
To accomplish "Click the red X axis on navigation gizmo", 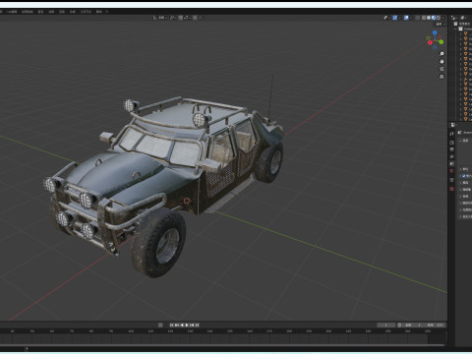I will pyautogui.click(x=430, y=42).
